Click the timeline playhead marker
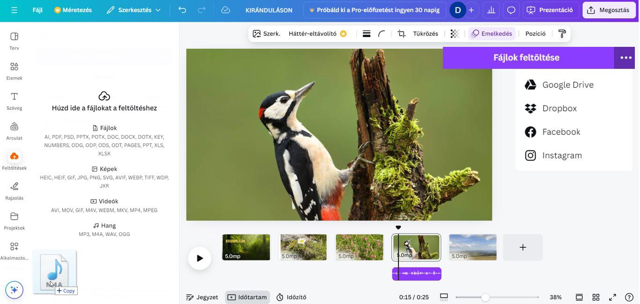 point(398,228)
